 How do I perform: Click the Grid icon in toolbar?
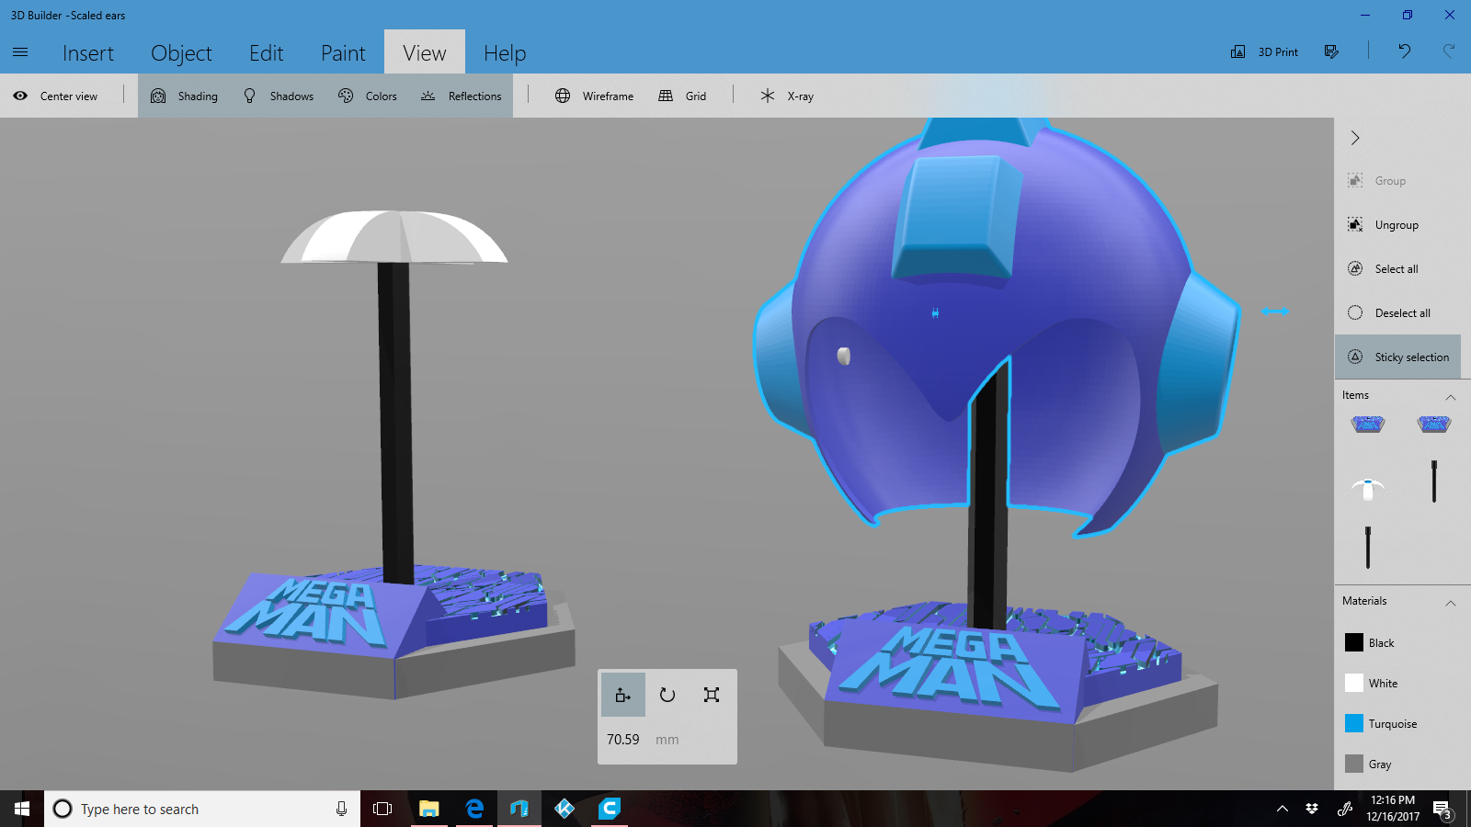(666, 96)
